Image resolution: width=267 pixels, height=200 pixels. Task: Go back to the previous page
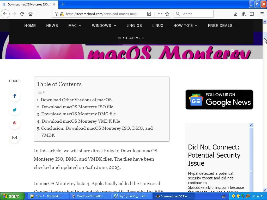pyautogui.click(x=5, y=14)
